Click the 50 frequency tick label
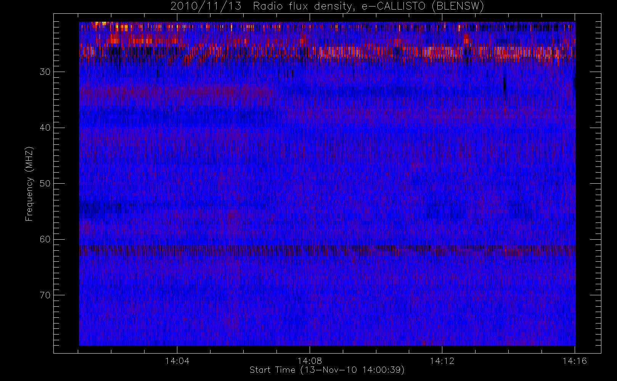This screenshot has width=617, height=381. [45, 184]
